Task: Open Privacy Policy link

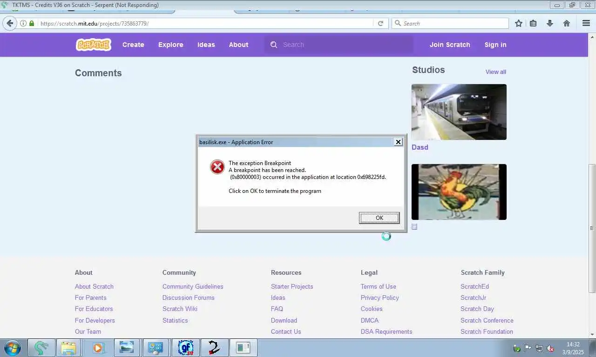Action: (x=380, y=298)
